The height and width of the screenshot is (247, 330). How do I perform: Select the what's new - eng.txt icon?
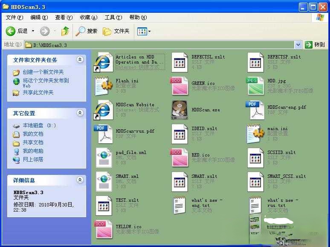pyautogui.click(x=179, y=206)
